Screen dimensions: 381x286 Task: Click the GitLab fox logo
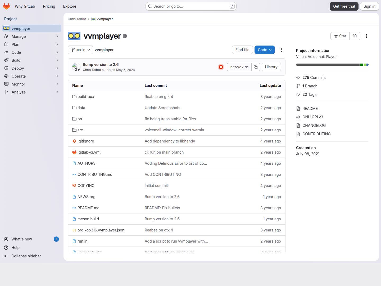click(x=6, y=6)
